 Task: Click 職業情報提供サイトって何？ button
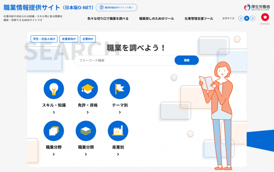pyautogui.click(x=116, y=8)
